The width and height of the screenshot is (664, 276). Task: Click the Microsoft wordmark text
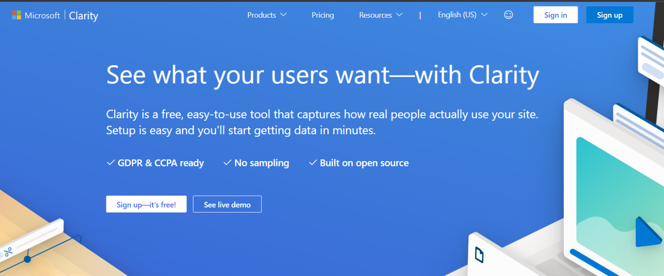click(x=42, y=15)
